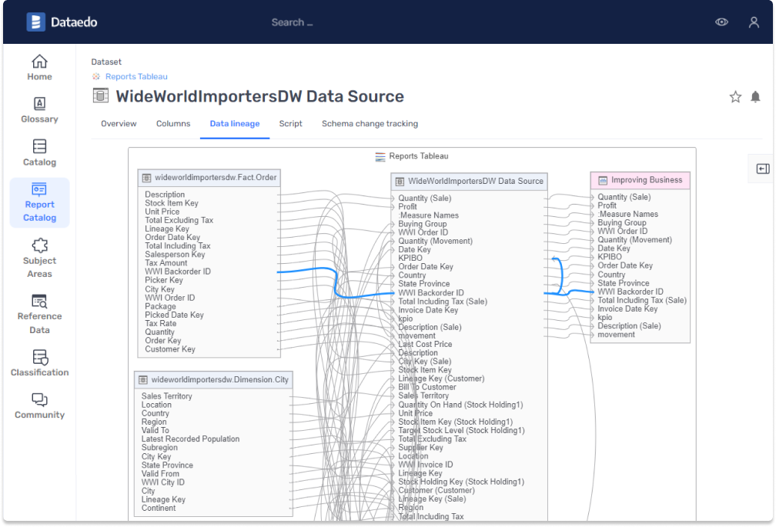
Task: Toggle the eye visibility icon in header
Action: click(721, 22)
